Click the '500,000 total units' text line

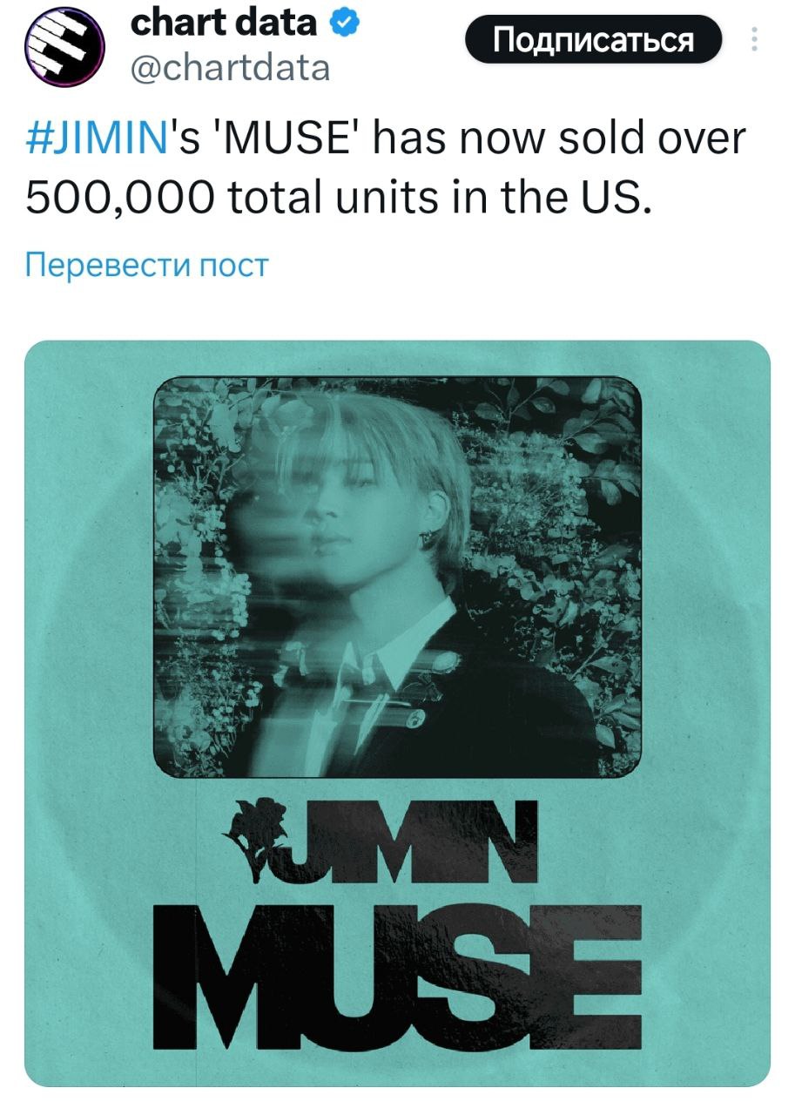(x=338, y=199)
